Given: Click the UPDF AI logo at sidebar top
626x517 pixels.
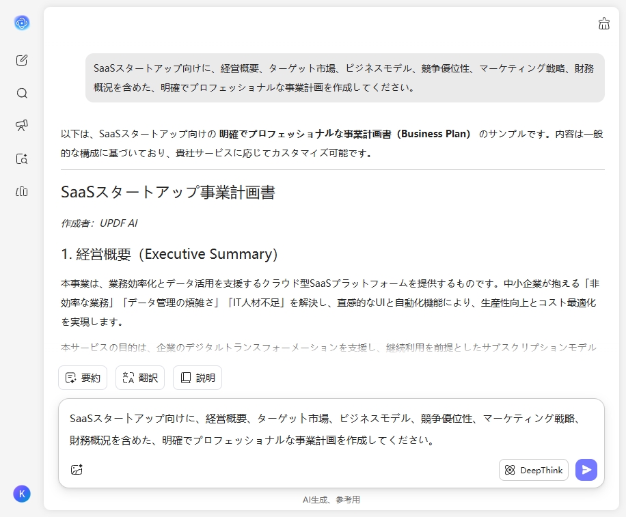Looking at the screenshot, I should pyautogui.click(x=22, y=23).
